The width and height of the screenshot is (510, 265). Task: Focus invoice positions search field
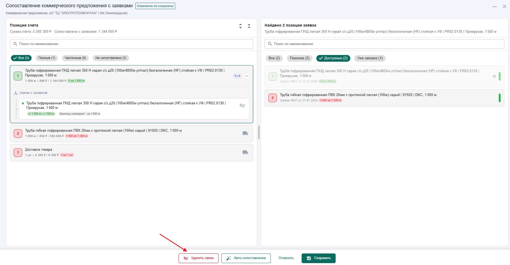click(x=132, y=44)
